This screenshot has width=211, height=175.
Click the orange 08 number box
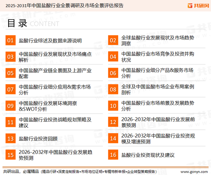coord(113,89)
